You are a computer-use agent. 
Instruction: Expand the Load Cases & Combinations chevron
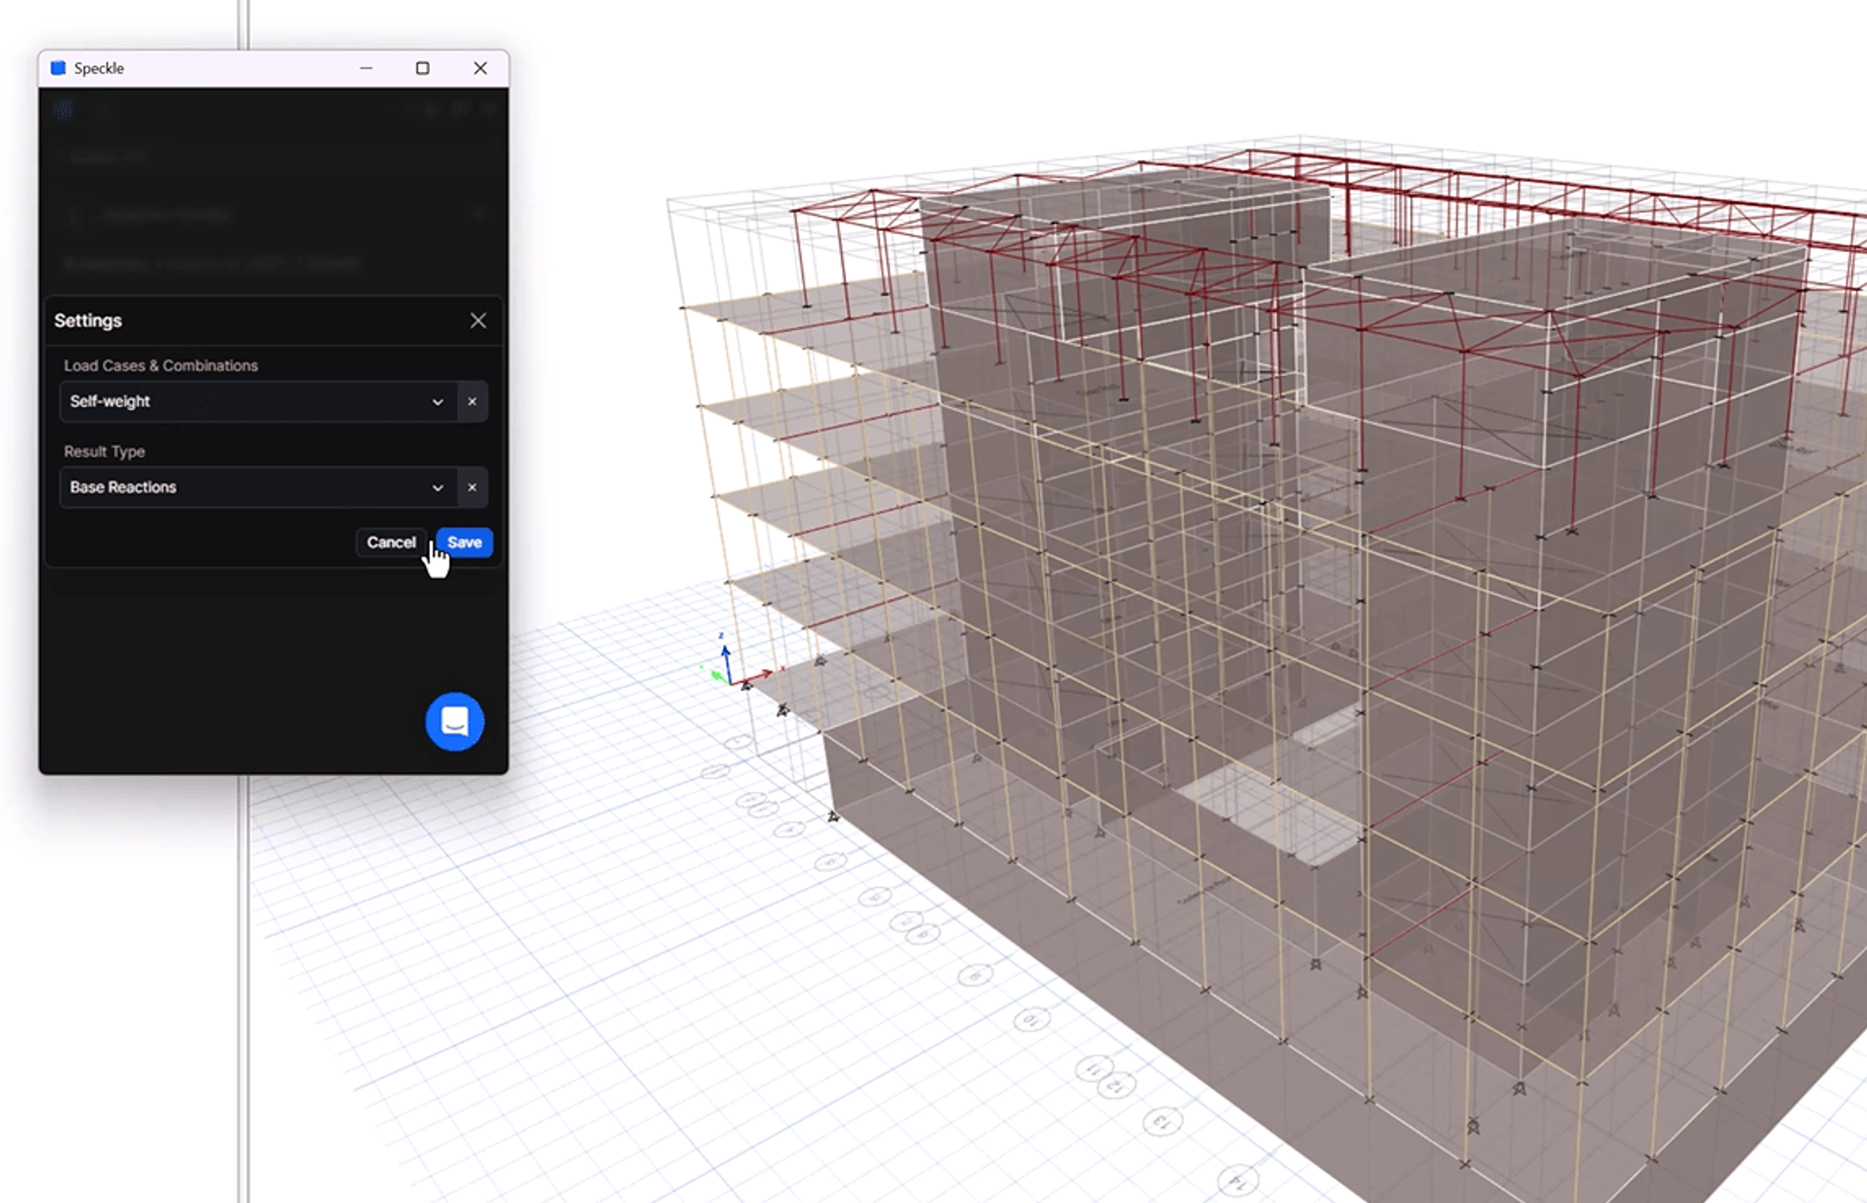(437, 402)
